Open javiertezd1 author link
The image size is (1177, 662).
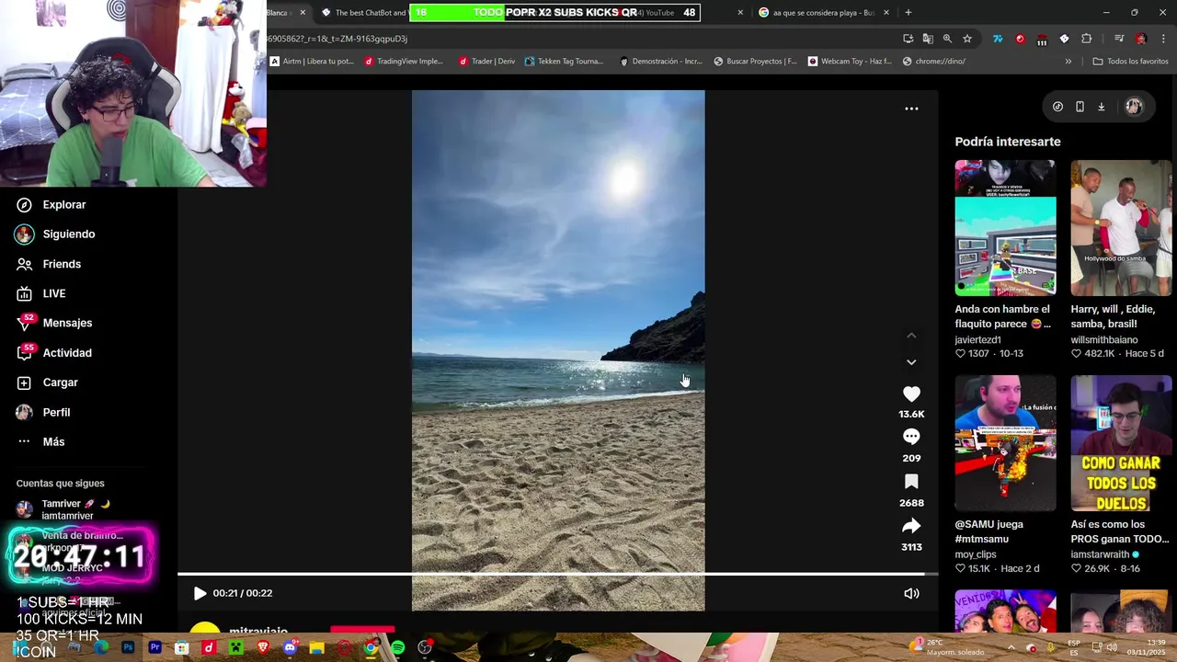coord(977,339)
